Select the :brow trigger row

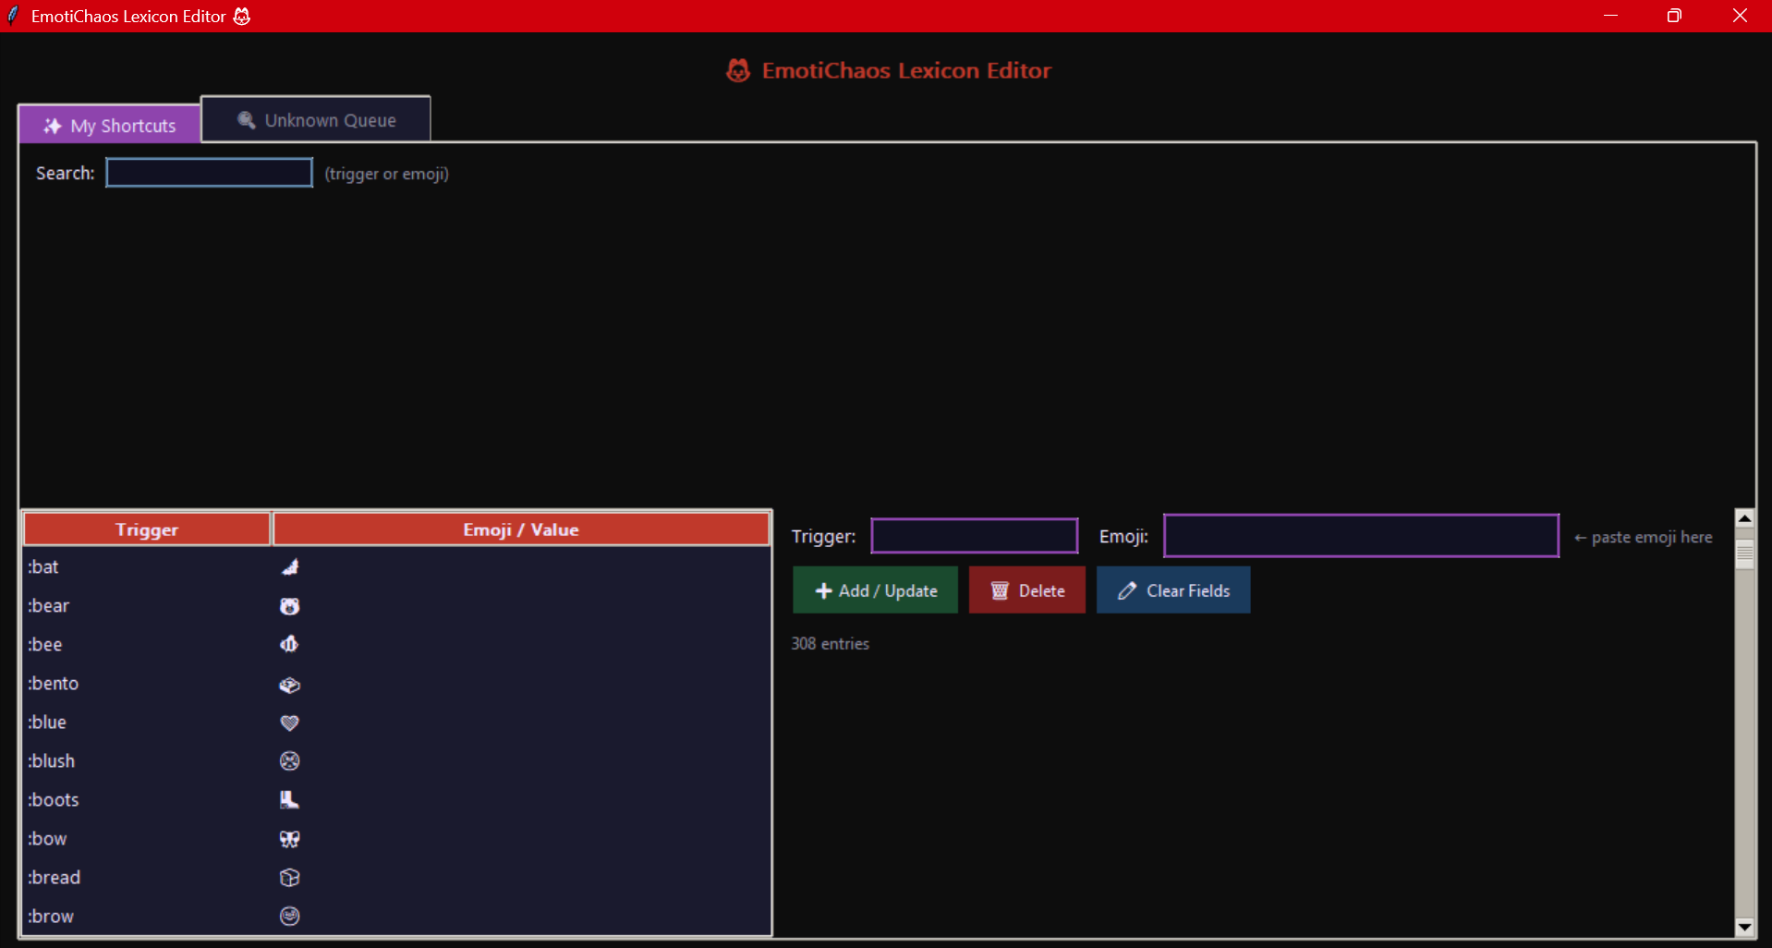click(397, 917)
